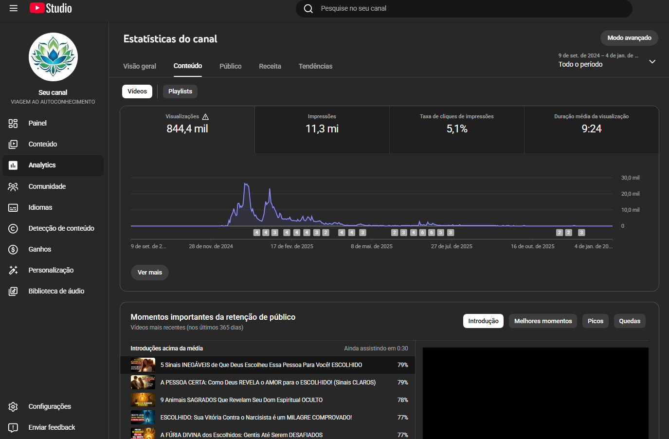This screenshot has height=439, width=669.
Task: Click the '27 de jul. de 2025' axis label
Action: pos(452,246)
